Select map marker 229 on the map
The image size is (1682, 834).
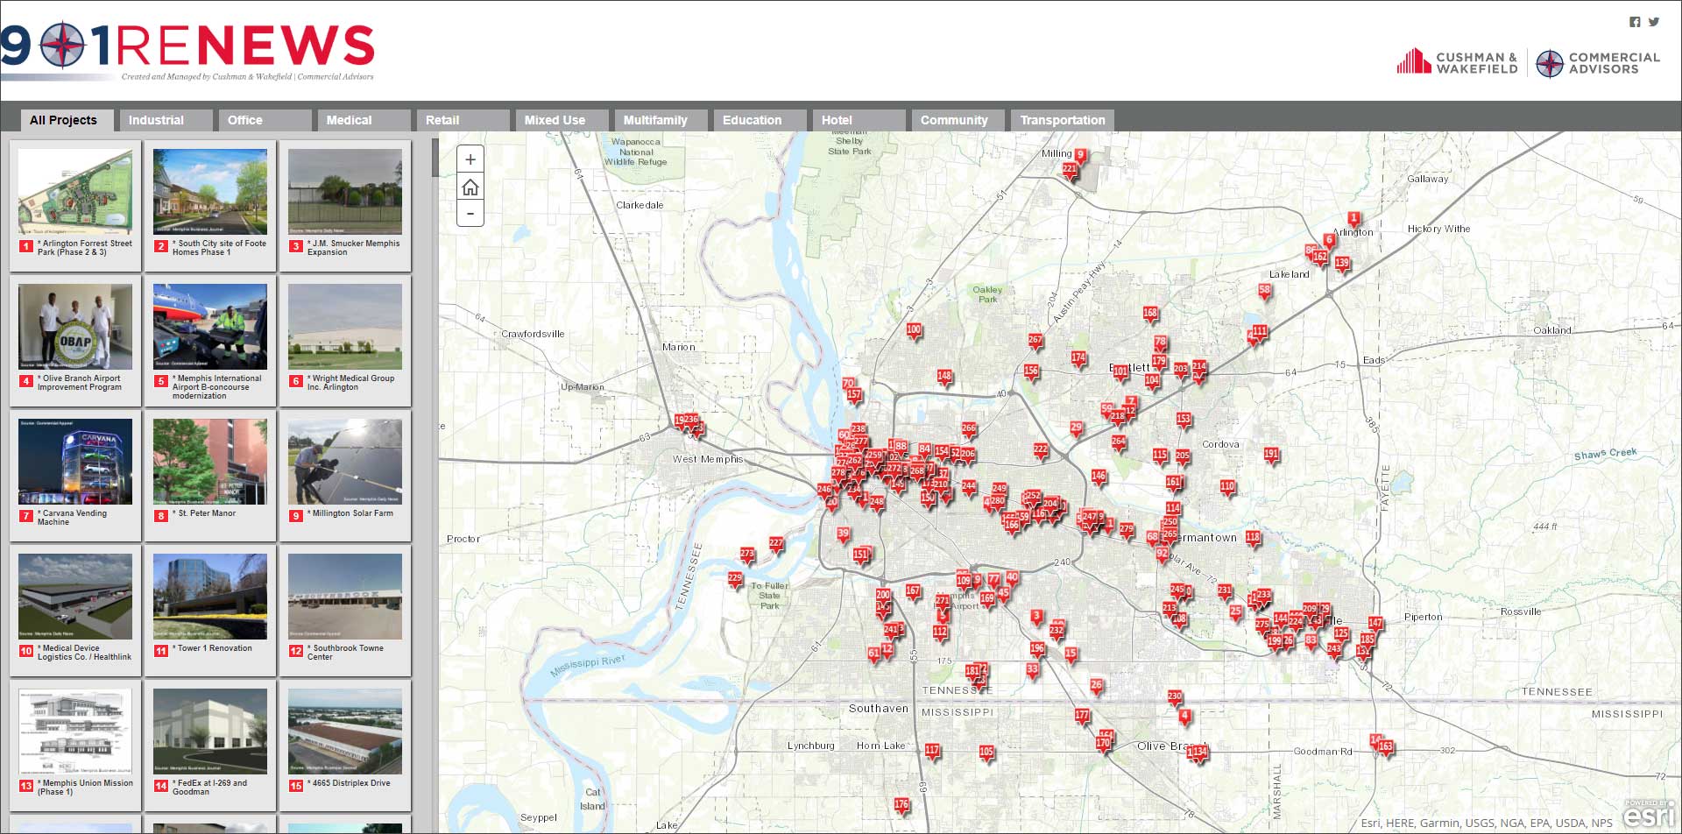click(x=735, y=579)
